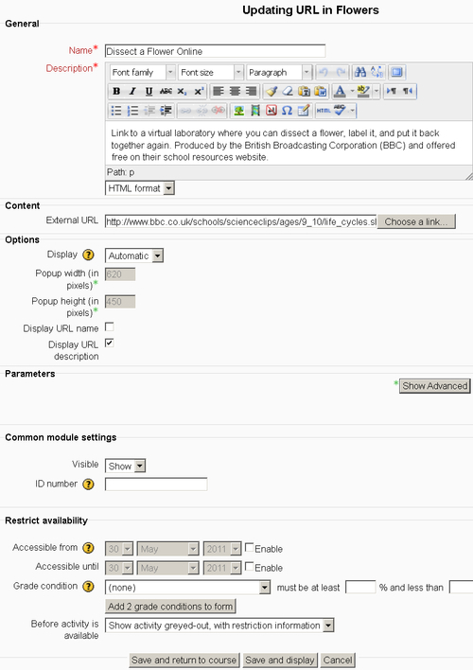Viewport: 473px width, 670px height.
Task: Apply italic formatting in the description editor
Action: pyautogui.click(x=132, y=91)
